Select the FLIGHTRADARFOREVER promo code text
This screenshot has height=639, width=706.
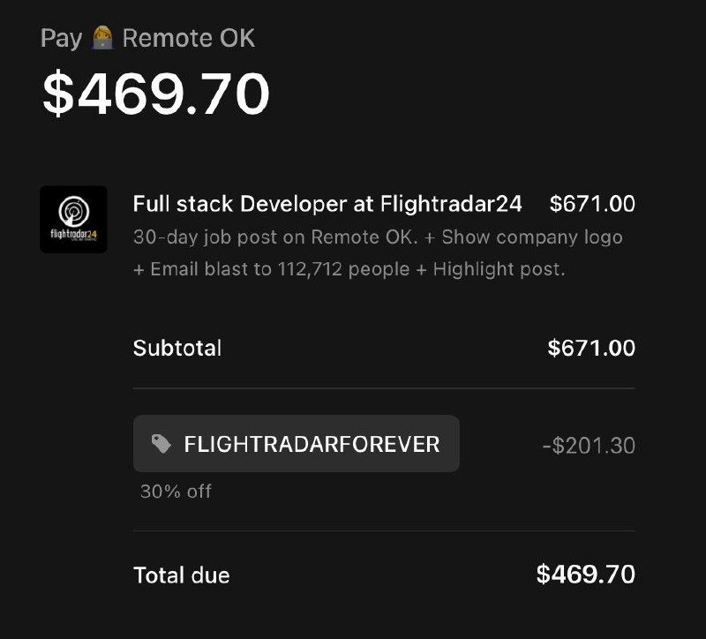pos(312,444)
